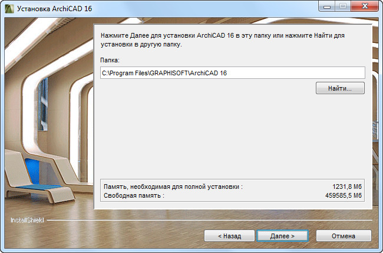Screen dimensions: 383x253
Task: Click the 459585,5 Мб free space value
Action: click(x=343, y=195)
